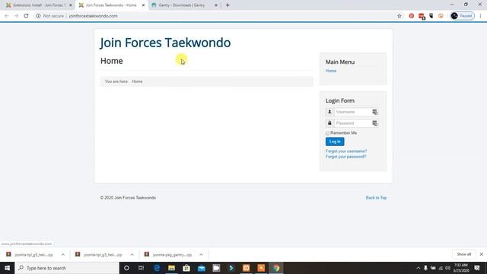Switch to Join Forces Taekwondo - Home tab
This screenshot has height=274, width=487.
[x=109, y=5]
